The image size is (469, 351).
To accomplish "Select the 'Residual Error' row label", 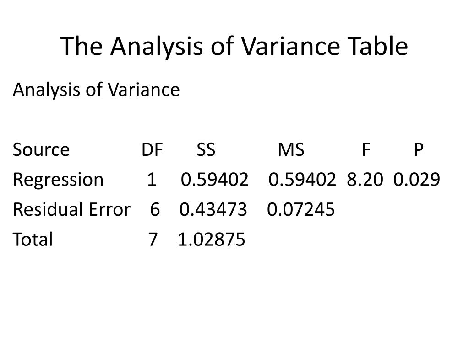I will tap(71, 209).
